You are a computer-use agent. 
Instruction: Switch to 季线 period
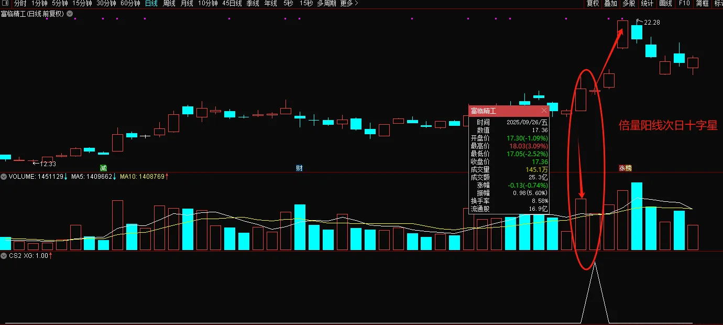[x=253, y=3]
